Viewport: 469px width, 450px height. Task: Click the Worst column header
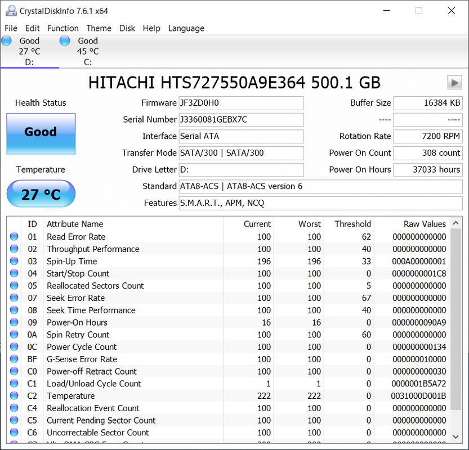click(x=299, y=224)
